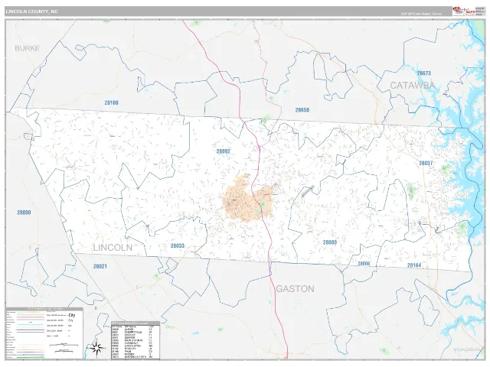The height and width of the screenshot is (367, 490).
Task: Click the large City label in legend
Action: point(71,316)
